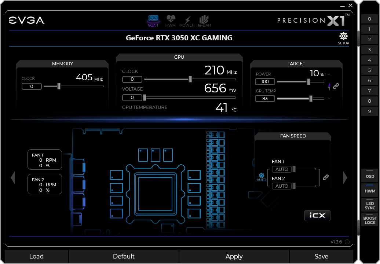Expand the next card view with right arrow
This screenshot has width=380, height=264.
pyautogui.click(x=345, y=177)
